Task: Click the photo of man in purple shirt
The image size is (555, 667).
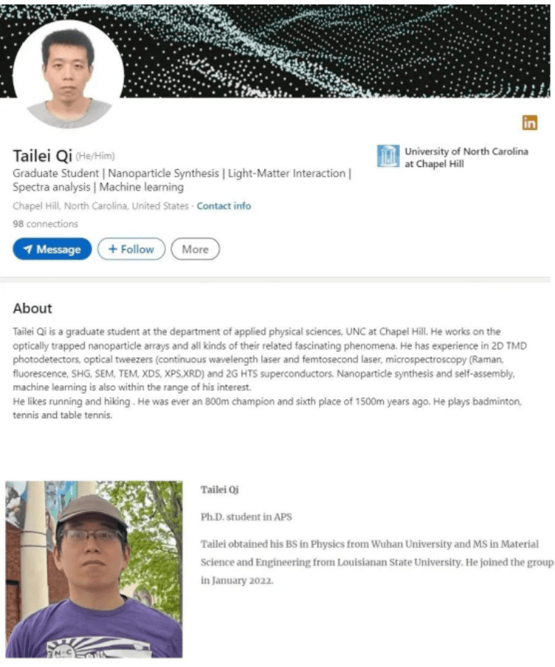Action: click(x=94, y=569)
